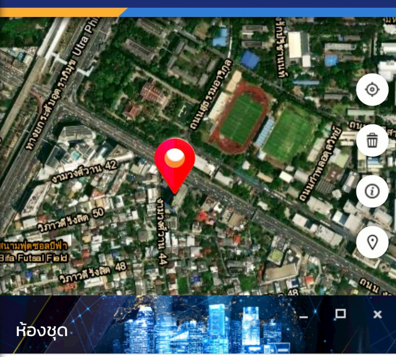Tap the crosshair locate-me button
Screen dimensions: 396x357
[x=372, y=89]
